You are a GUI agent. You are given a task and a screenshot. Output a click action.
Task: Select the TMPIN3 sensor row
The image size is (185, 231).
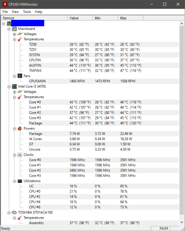click(104, 71)
